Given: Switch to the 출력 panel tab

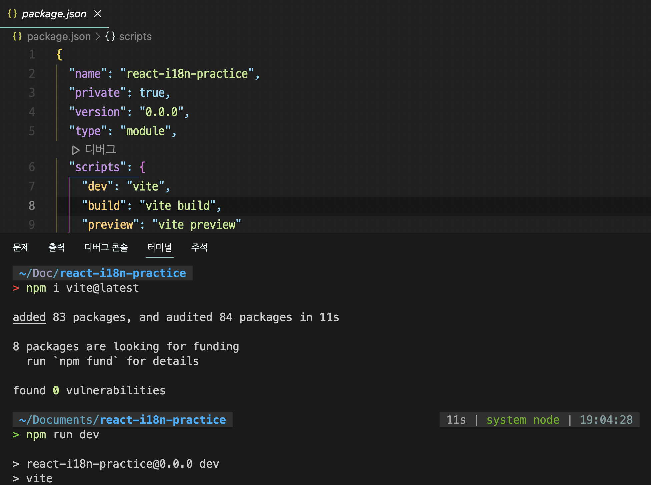Looking at the screenshot, I should (x=57, y=247).
